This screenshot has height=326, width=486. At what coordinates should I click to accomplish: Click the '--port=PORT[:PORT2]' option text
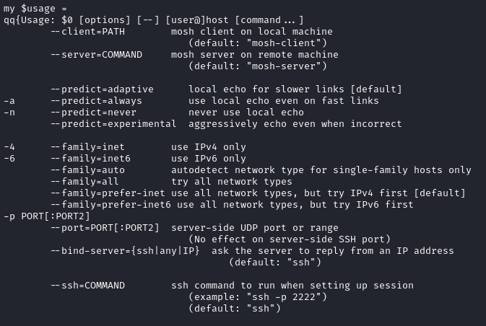pos(105,228)
